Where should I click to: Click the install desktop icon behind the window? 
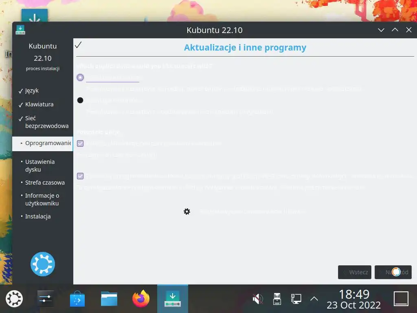click(35, 15)
